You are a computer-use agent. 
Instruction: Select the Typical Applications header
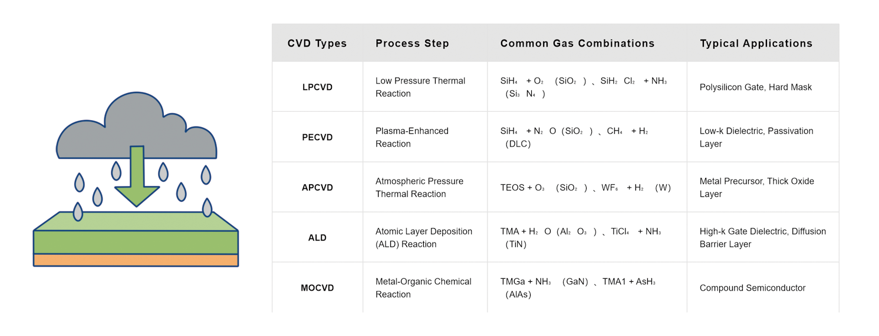coord(756,44)
